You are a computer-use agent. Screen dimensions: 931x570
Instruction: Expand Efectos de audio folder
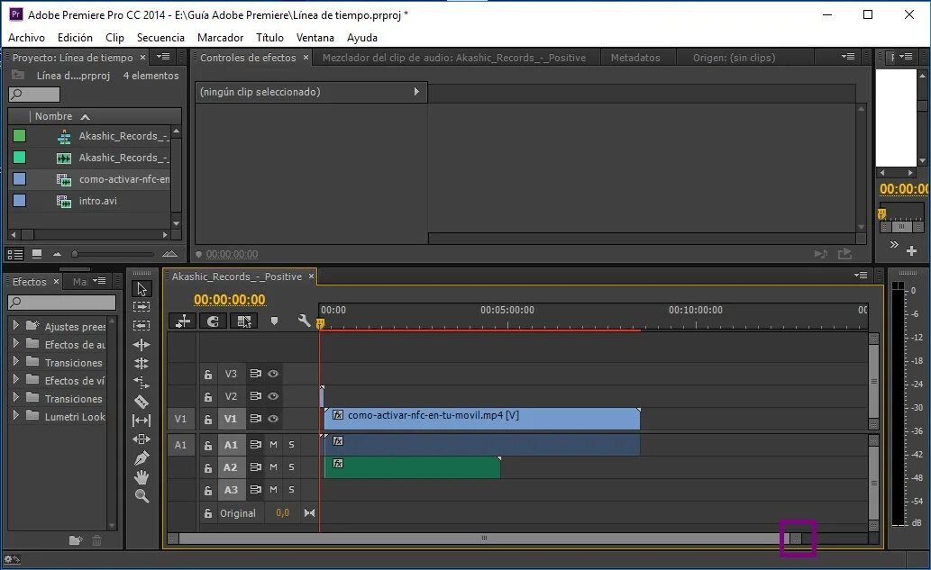click(x=16, y=343)
